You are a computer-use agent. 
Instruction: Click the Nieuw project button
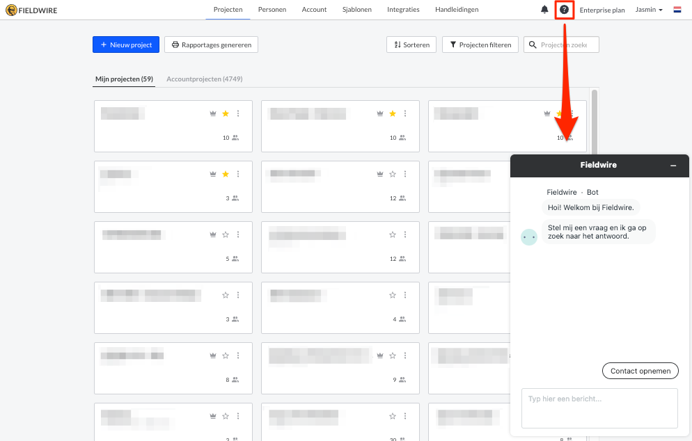[126, 45]
